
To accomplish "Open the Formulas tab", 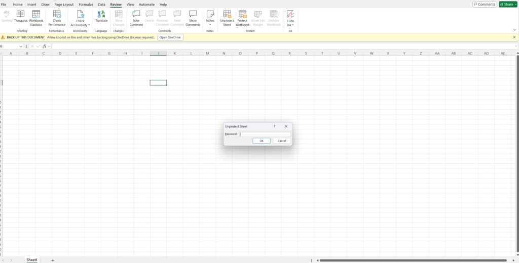I will (x=86, y=5).
